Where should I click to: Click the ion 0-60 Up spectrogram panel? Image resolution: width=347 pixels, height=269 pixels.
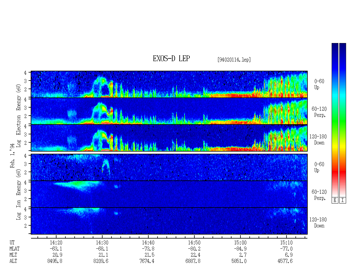click(x=169, y=167)
